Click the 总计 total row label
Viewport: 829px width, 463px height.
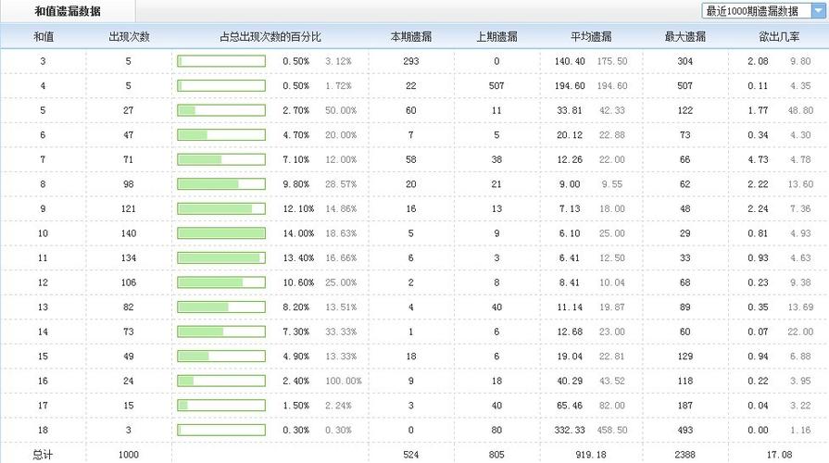tap(43, 455)
